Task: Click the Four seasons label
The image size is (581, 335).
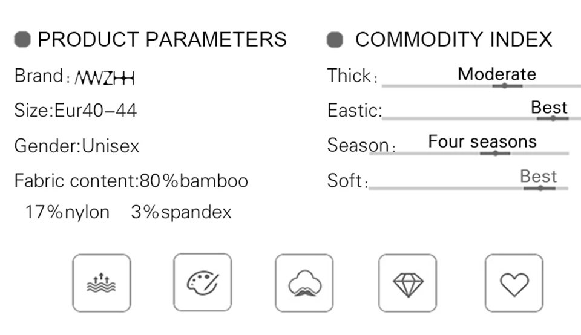Action: pos(482,141)
